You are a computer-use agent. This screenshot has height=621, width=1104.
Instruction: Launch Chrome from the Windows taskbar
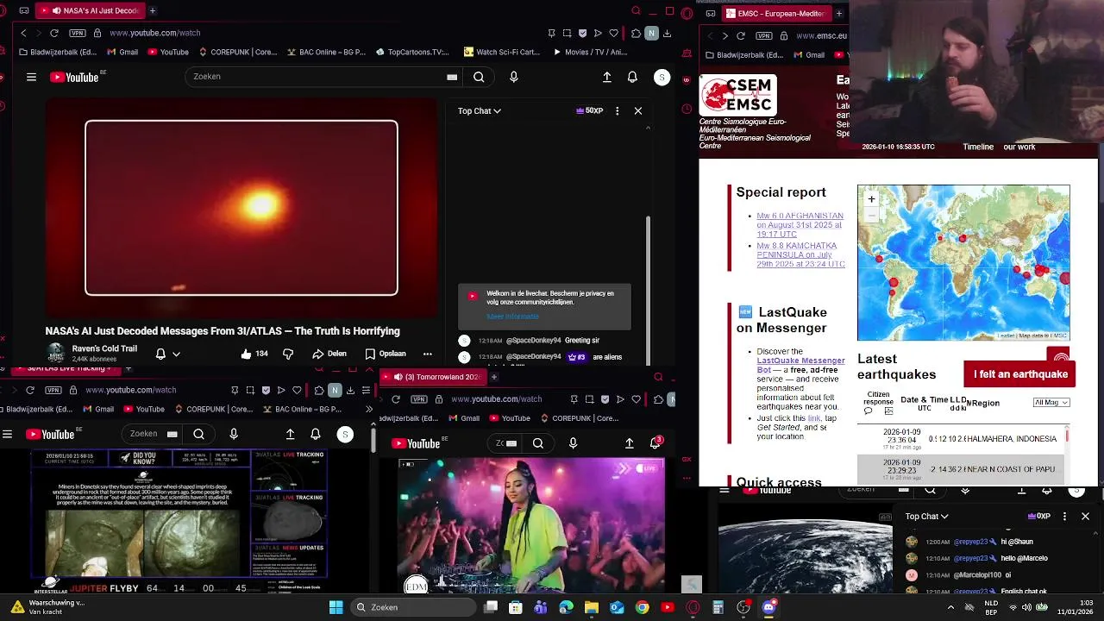point(642,607)
